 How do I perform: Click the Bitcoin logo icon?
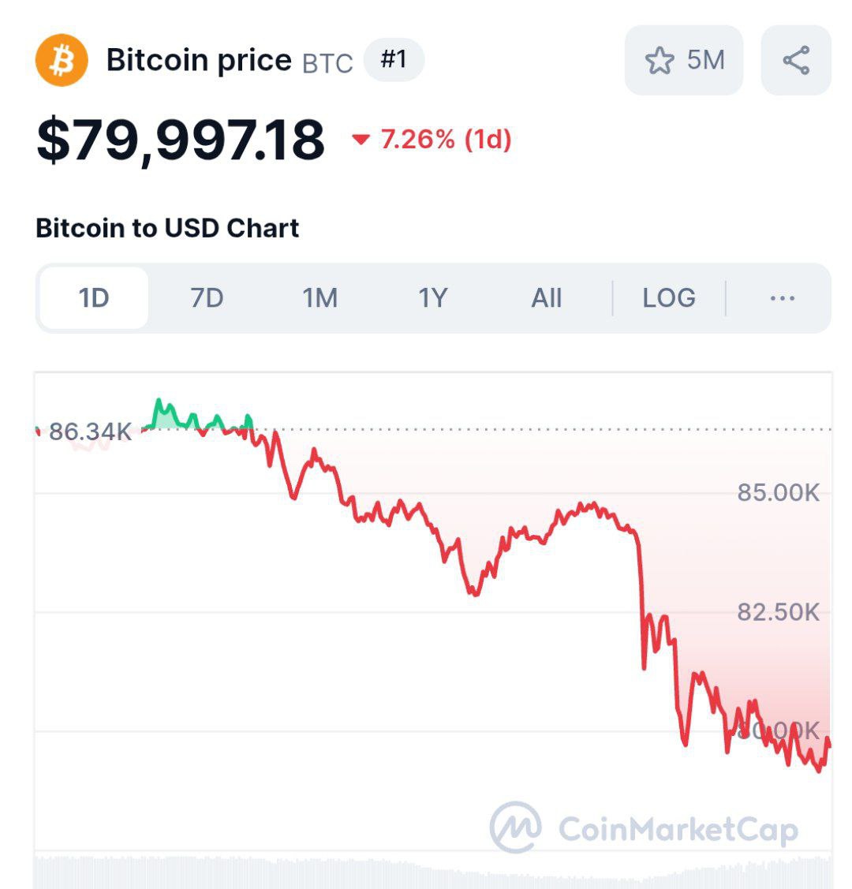click(x=62, y=59)
